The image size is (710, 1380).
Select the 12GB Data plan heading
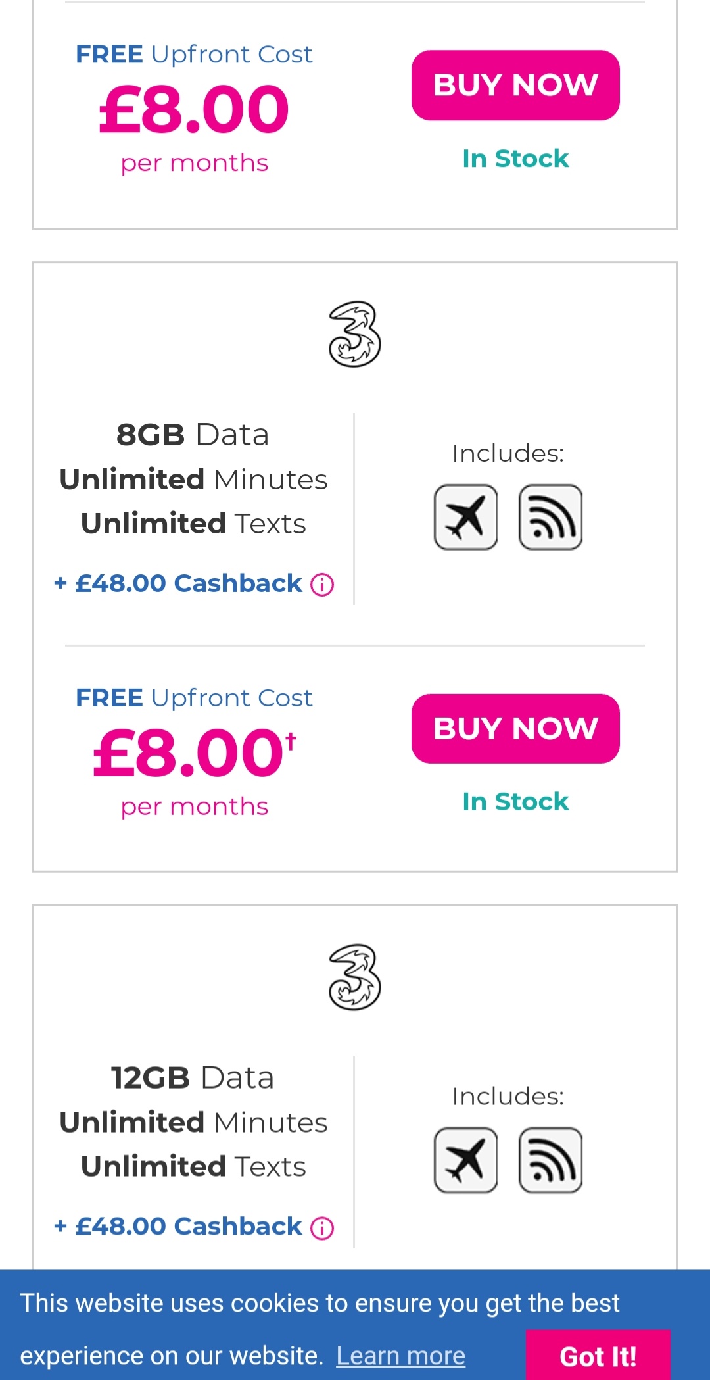click(193, 1078)
